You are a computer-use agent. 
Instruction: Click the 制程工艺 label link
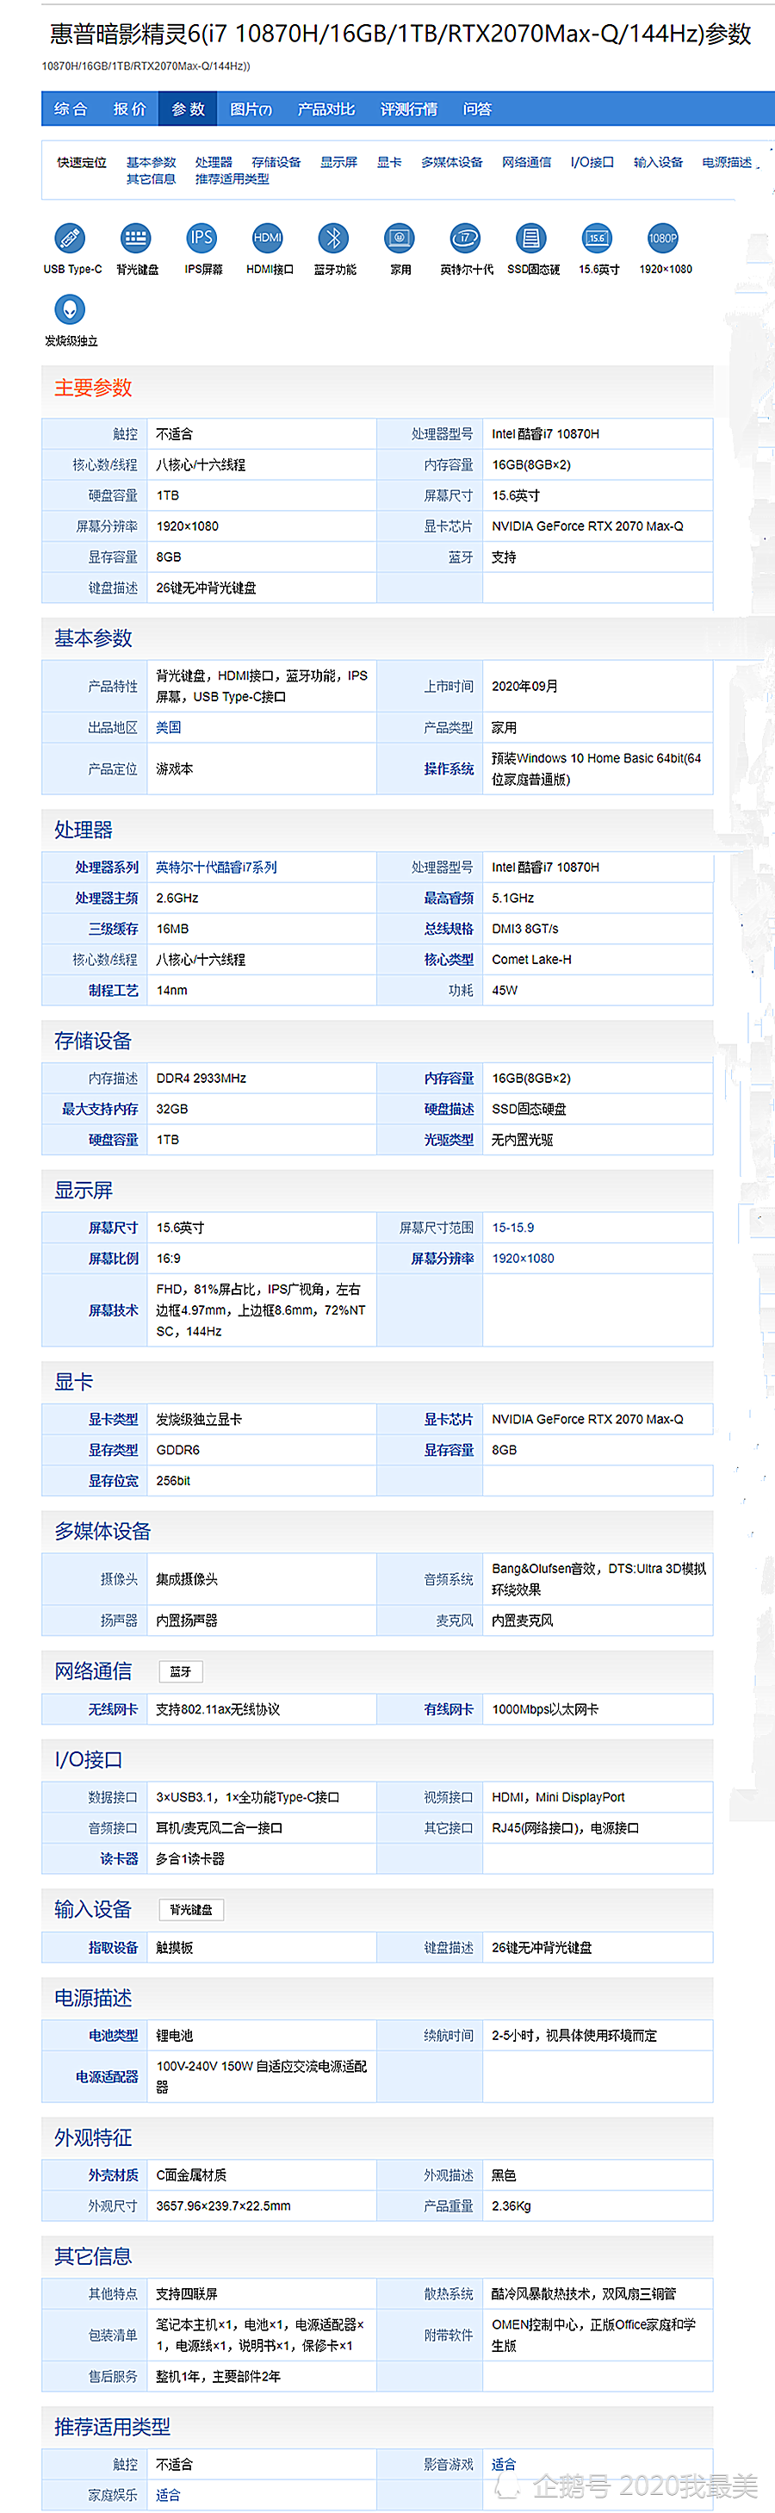click(x=113, y=990)
